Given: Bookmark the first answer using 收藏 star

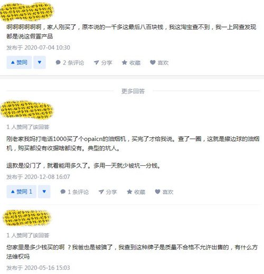Looking at the screenshot, I should tap(131, 63).
